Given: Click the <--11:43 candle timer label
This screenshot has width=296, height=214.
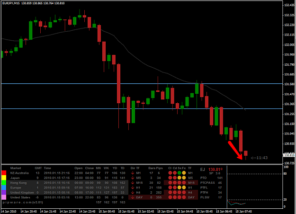Looking at the screenshot, I should [x=259, y=158].
